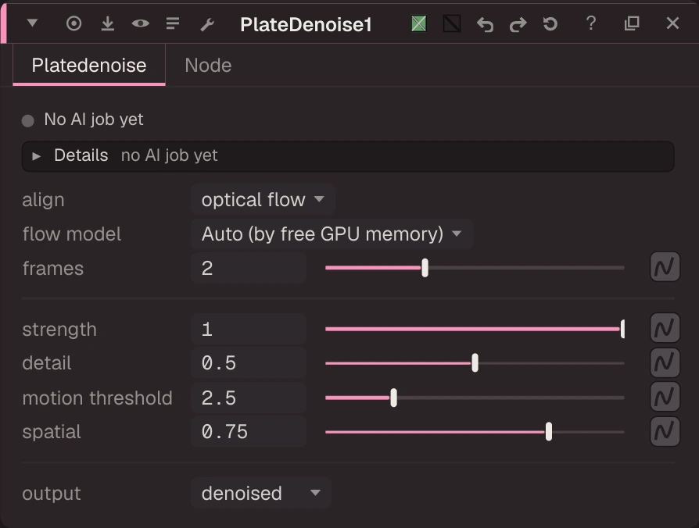The width and height of the screenshot is (699, 528).
Task: Click the 'align' label text
Action: (x=43, y=200)
